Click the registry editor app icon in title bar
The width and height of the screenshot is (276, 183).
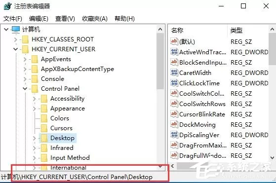point(7,6)
